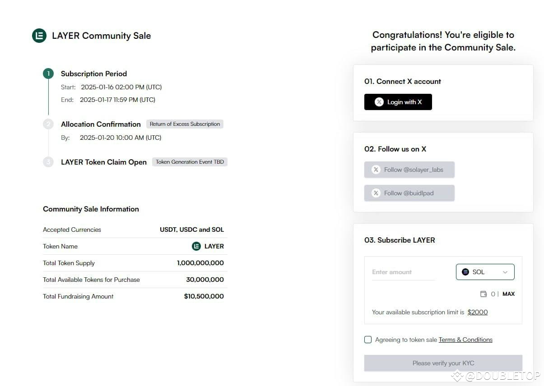Click the LAYER token icon in info table
The image size is (544, 386).
[x=196, y=246]
